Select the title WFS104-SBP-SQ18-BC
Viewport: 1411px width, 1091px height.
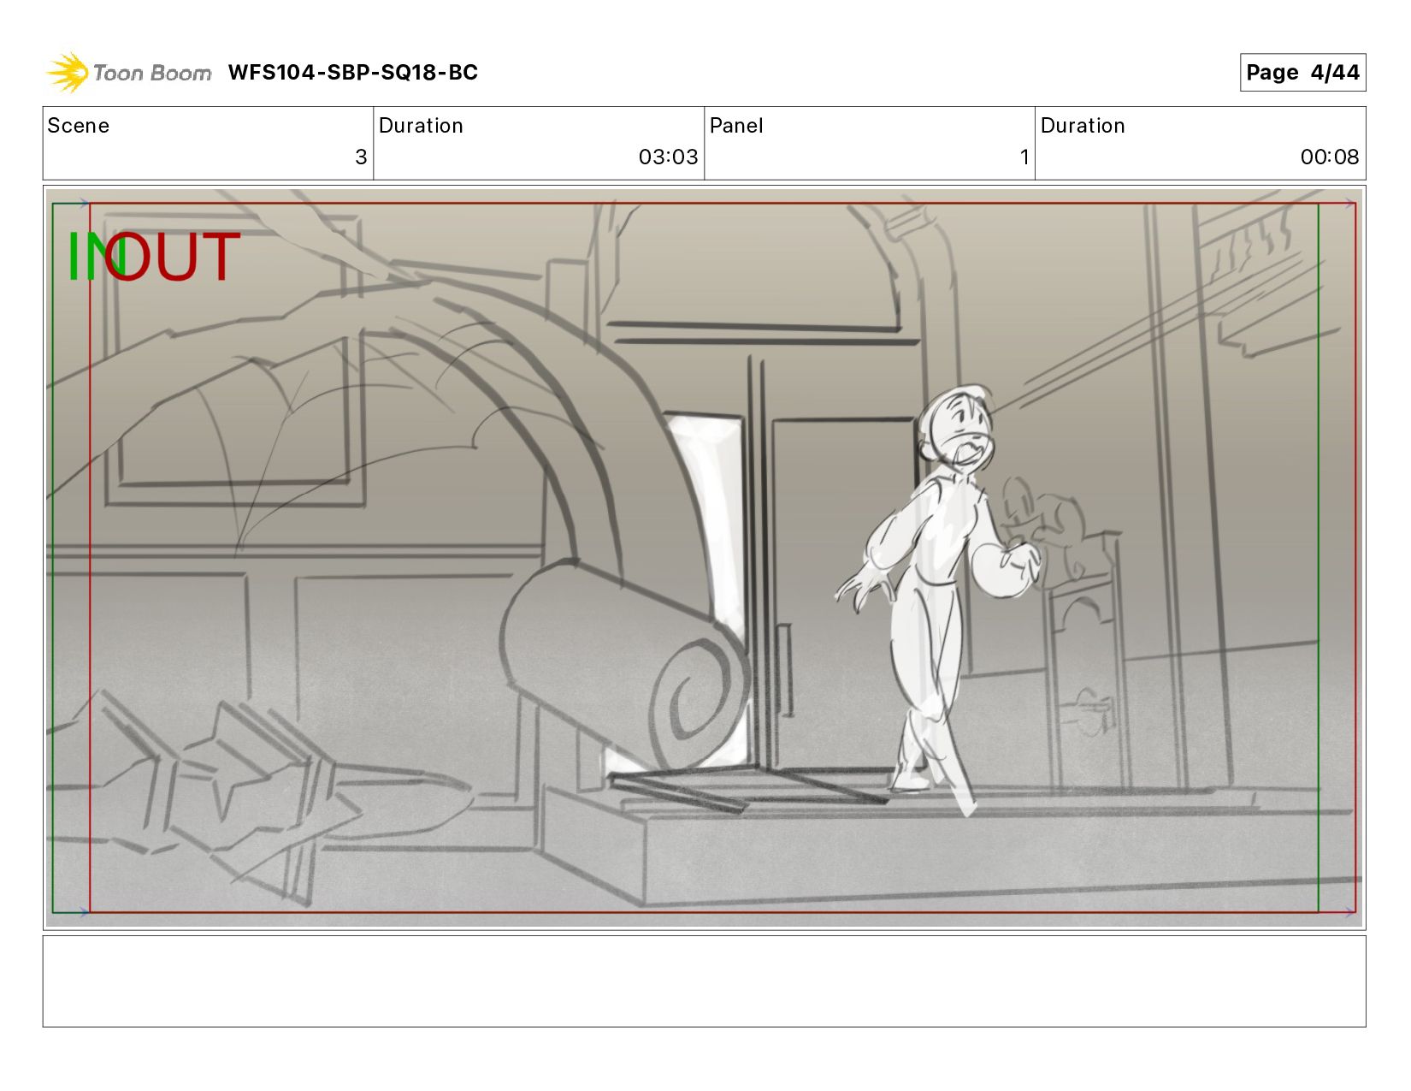[x=352, y=73]
